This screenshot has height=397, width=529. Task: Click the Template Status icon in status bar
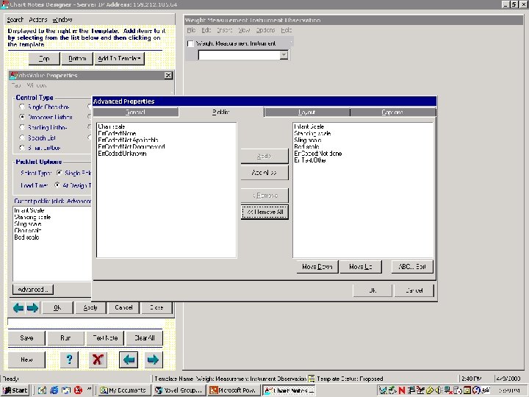click(312, 379)
